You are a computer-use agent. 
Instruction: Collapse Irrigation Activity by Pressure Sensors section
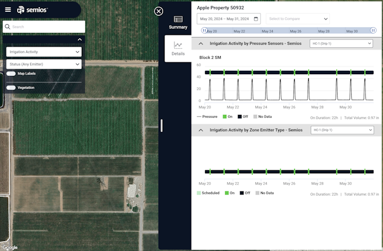(200, 44)
